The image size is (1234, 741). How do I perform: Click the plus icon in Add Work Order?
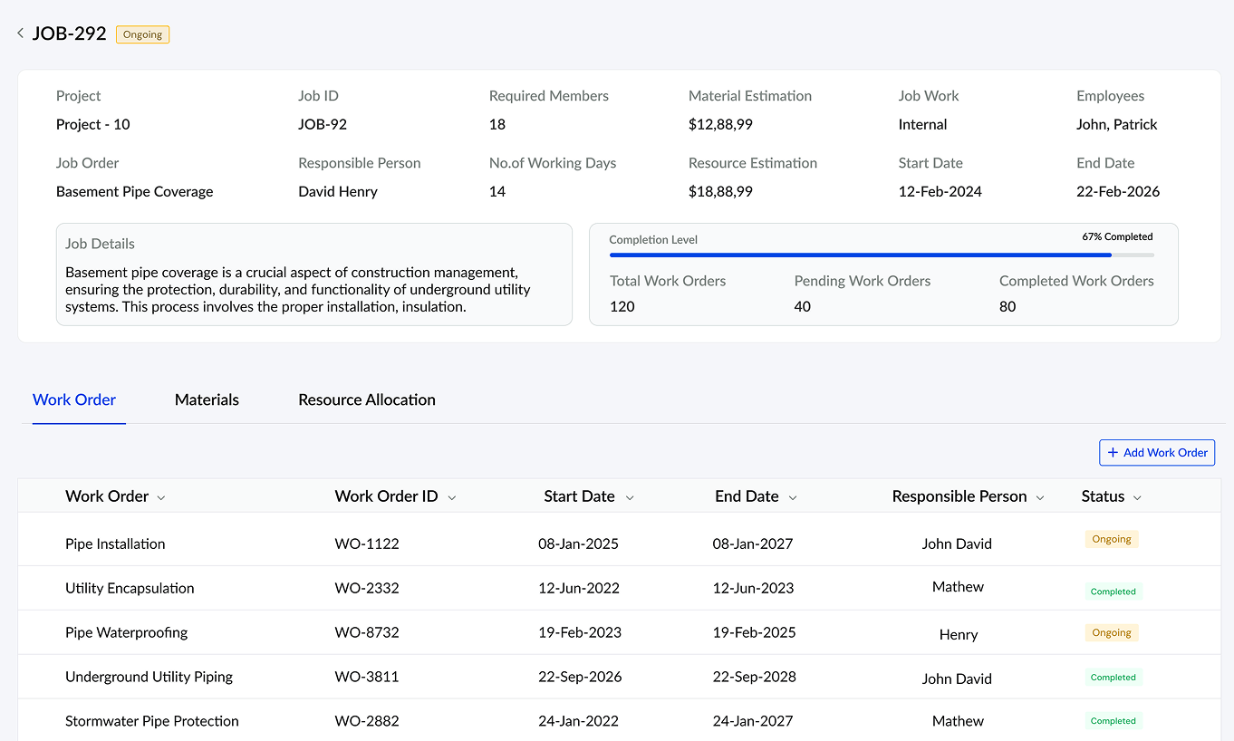pos(1113,453)
